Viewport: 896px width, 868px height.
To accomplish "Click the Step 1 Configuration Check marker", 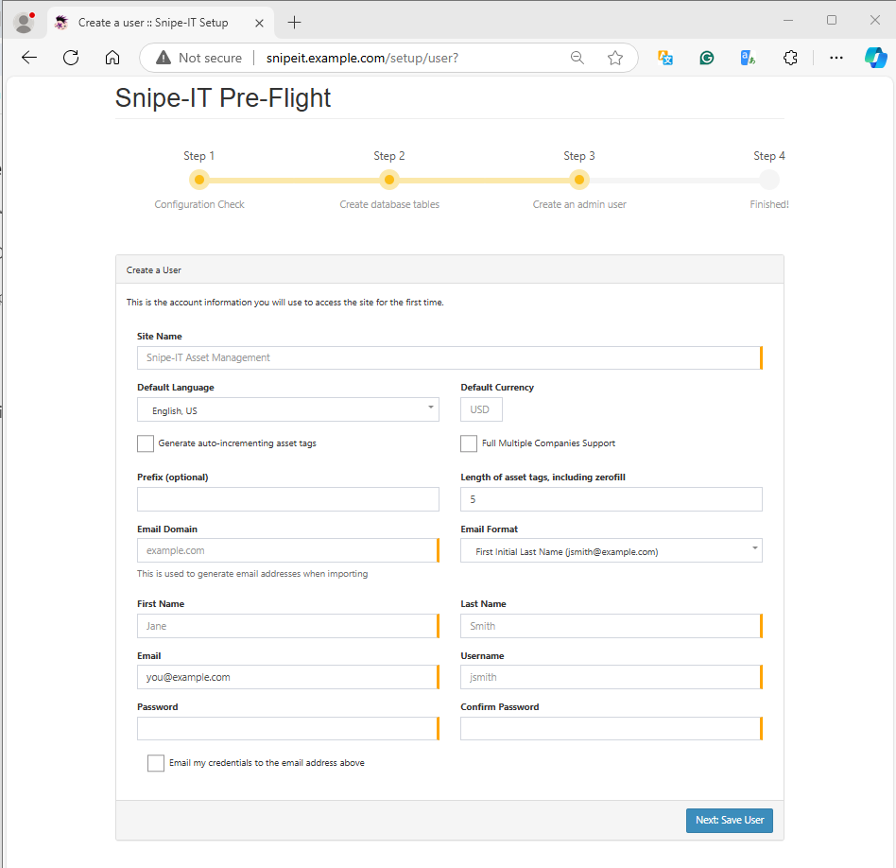I will [x=199, y=180].
